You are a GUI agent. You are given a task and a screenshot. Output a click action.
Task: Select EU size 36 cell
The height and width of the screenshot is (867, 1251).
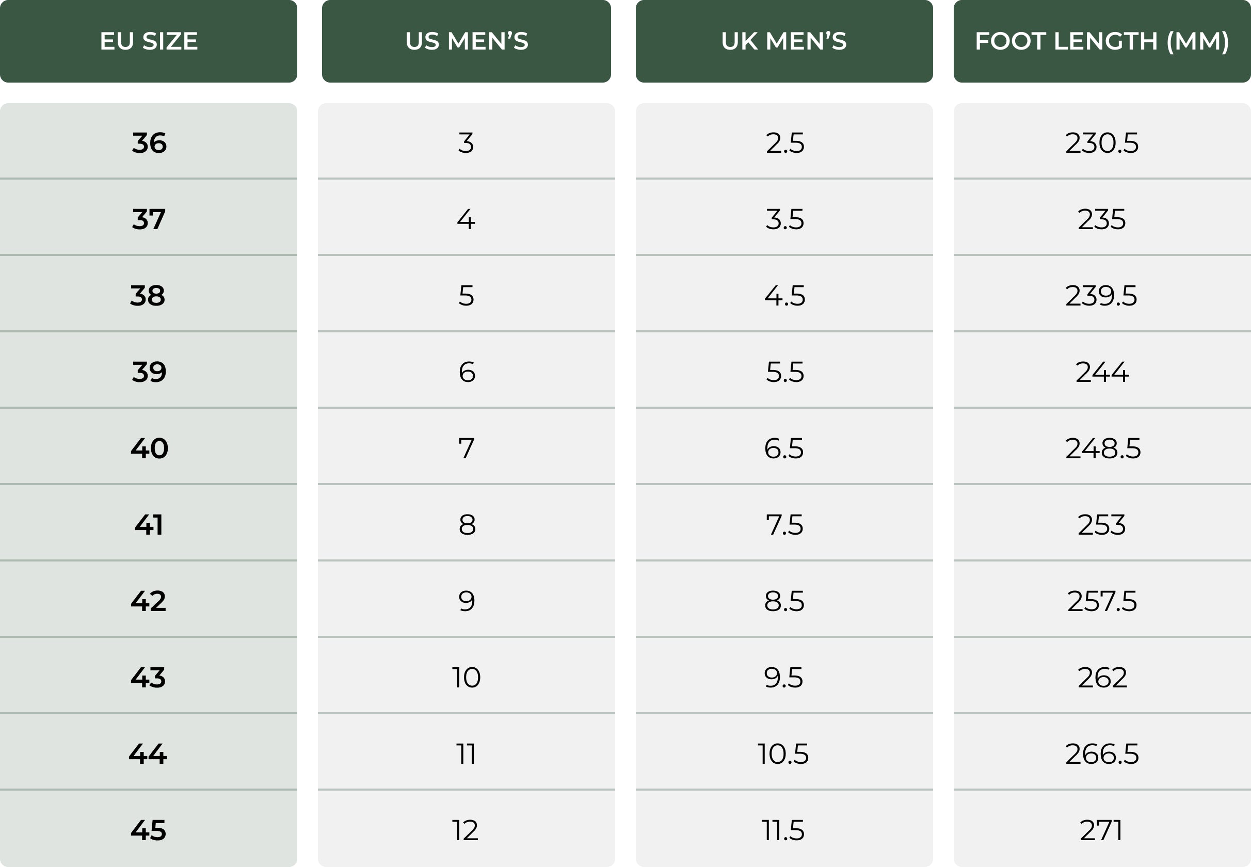pyautogui.click(x=148, y=141)
